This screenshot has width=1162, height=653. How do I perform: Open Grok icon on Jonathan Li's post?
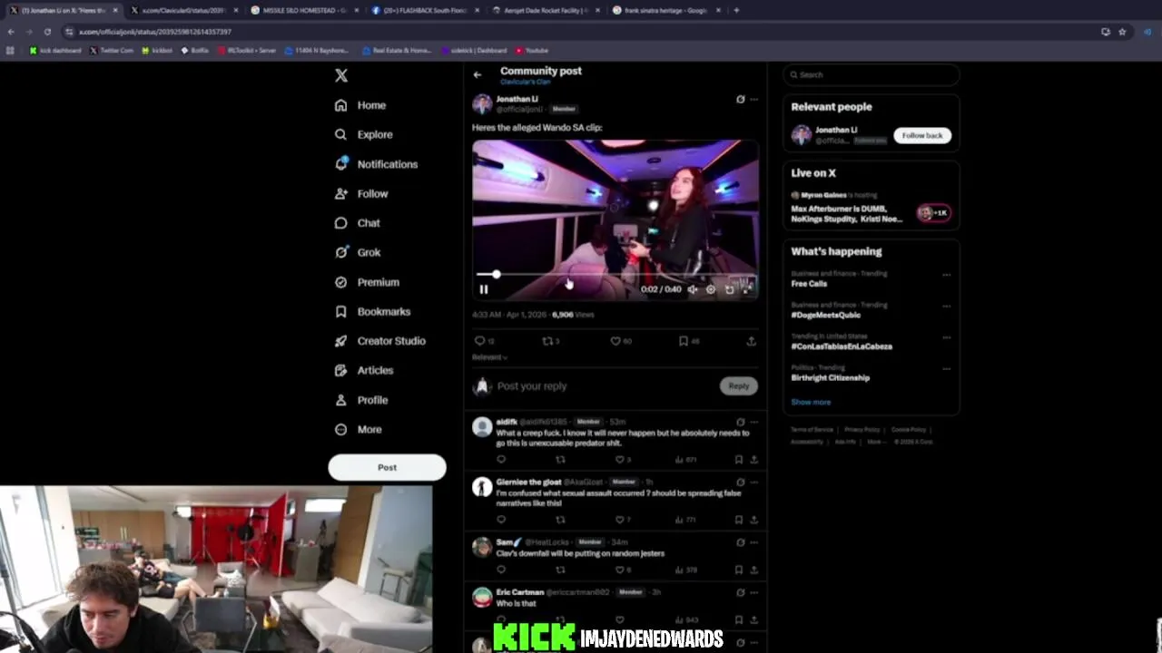point(740,100)
